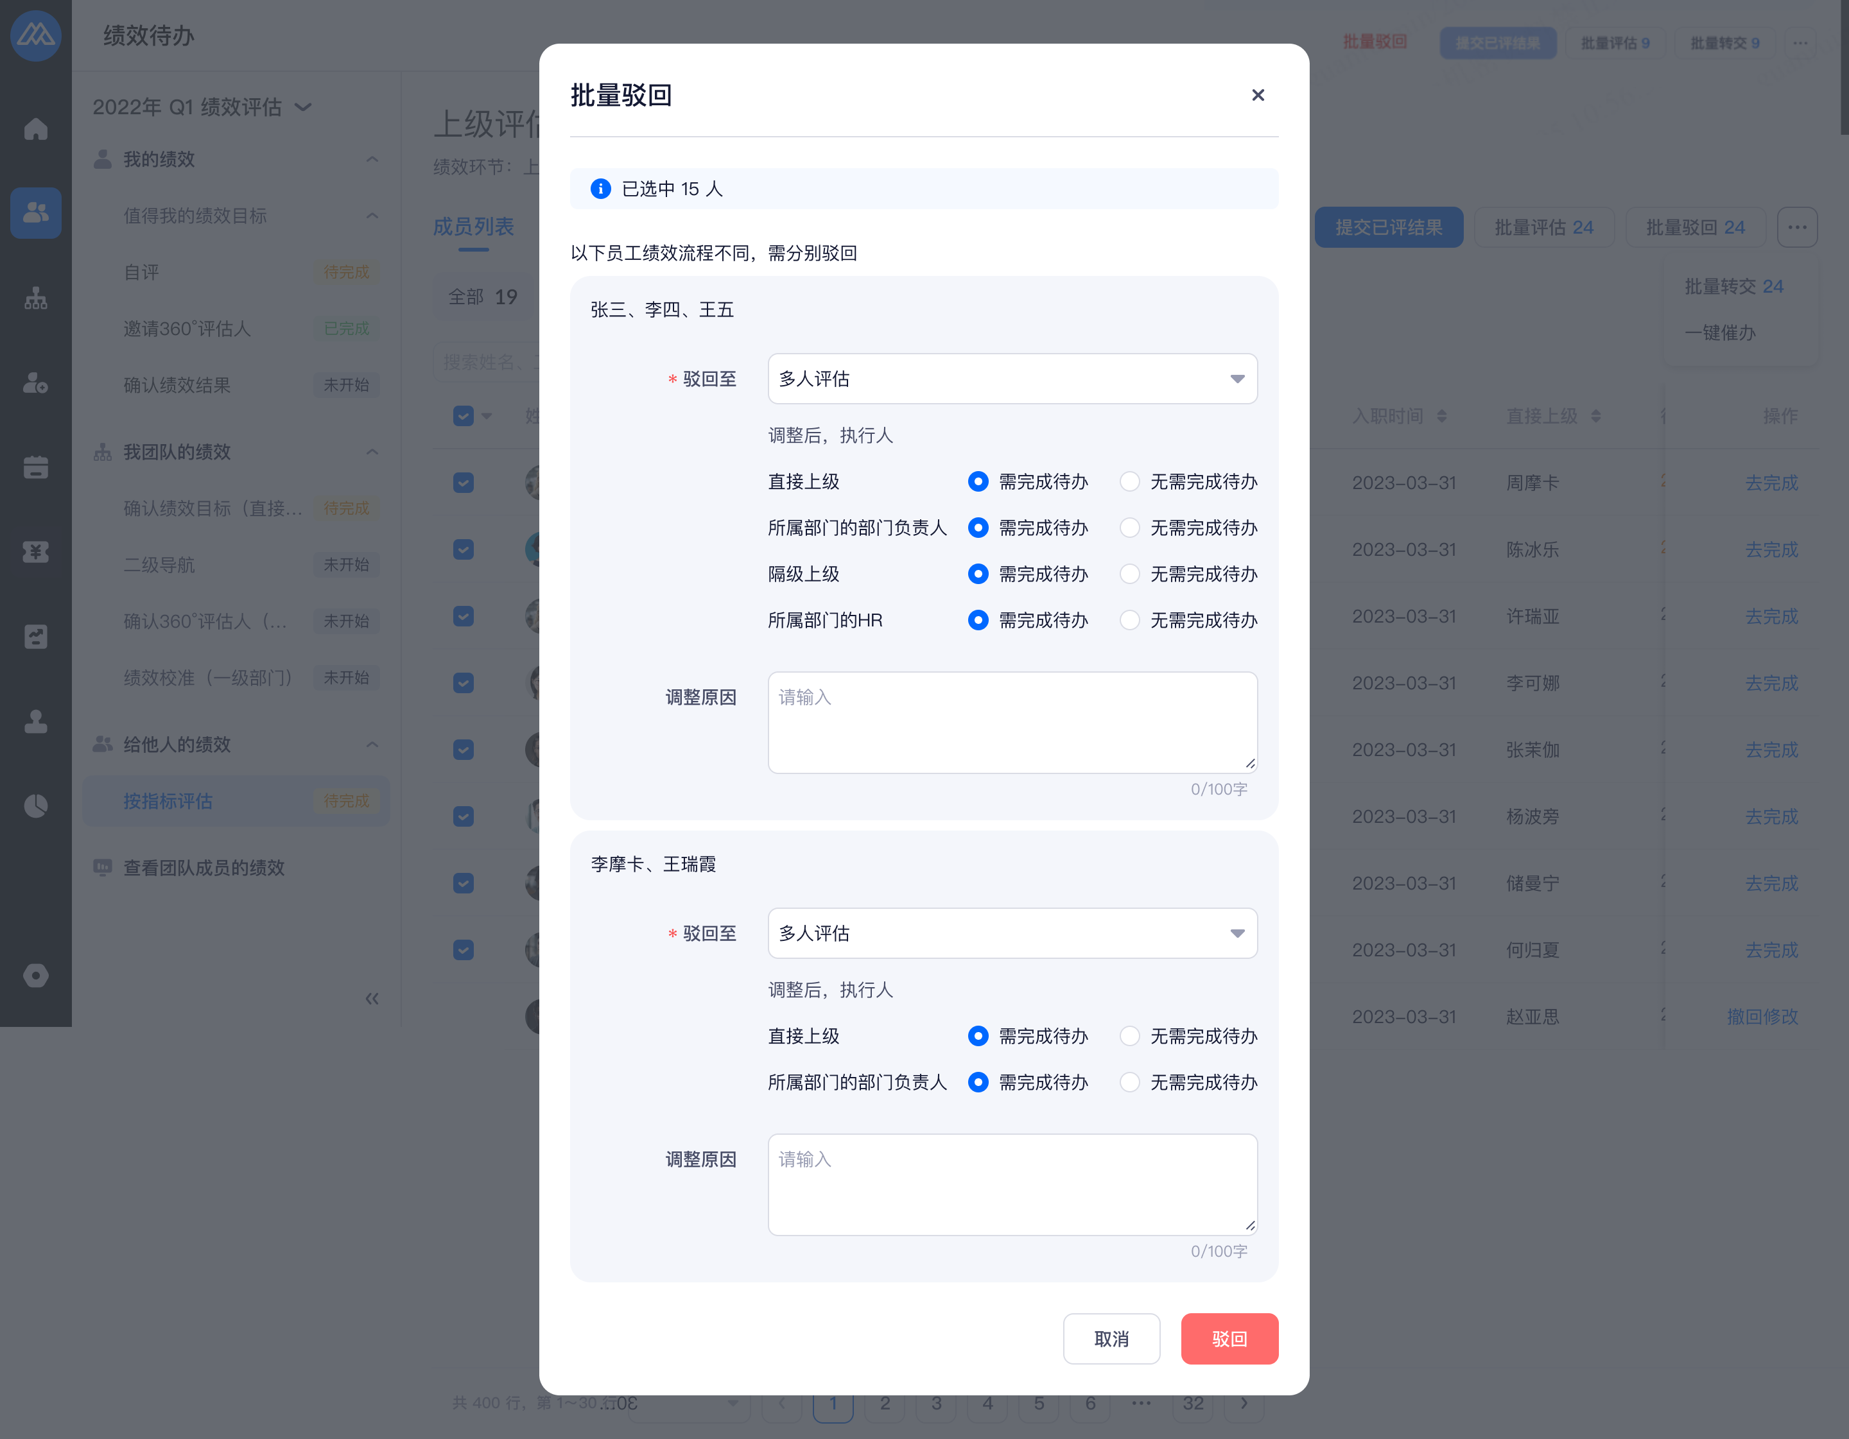Open second 驳回至 dropdown for 李摩卡
The image size is (1849, 1439).
pos(1012,933)
